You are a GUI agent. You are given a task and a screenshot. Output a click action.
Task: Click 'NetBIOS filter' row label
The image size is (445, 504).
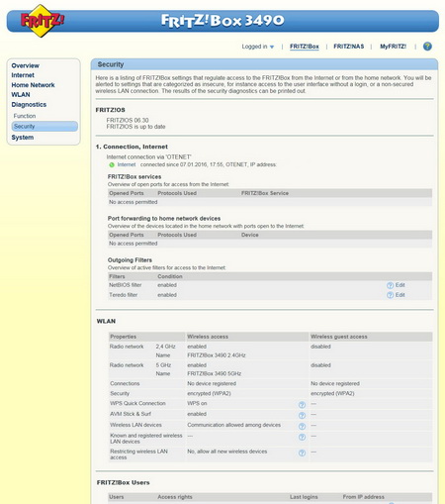pyautogui.click(x=126, y=285)
